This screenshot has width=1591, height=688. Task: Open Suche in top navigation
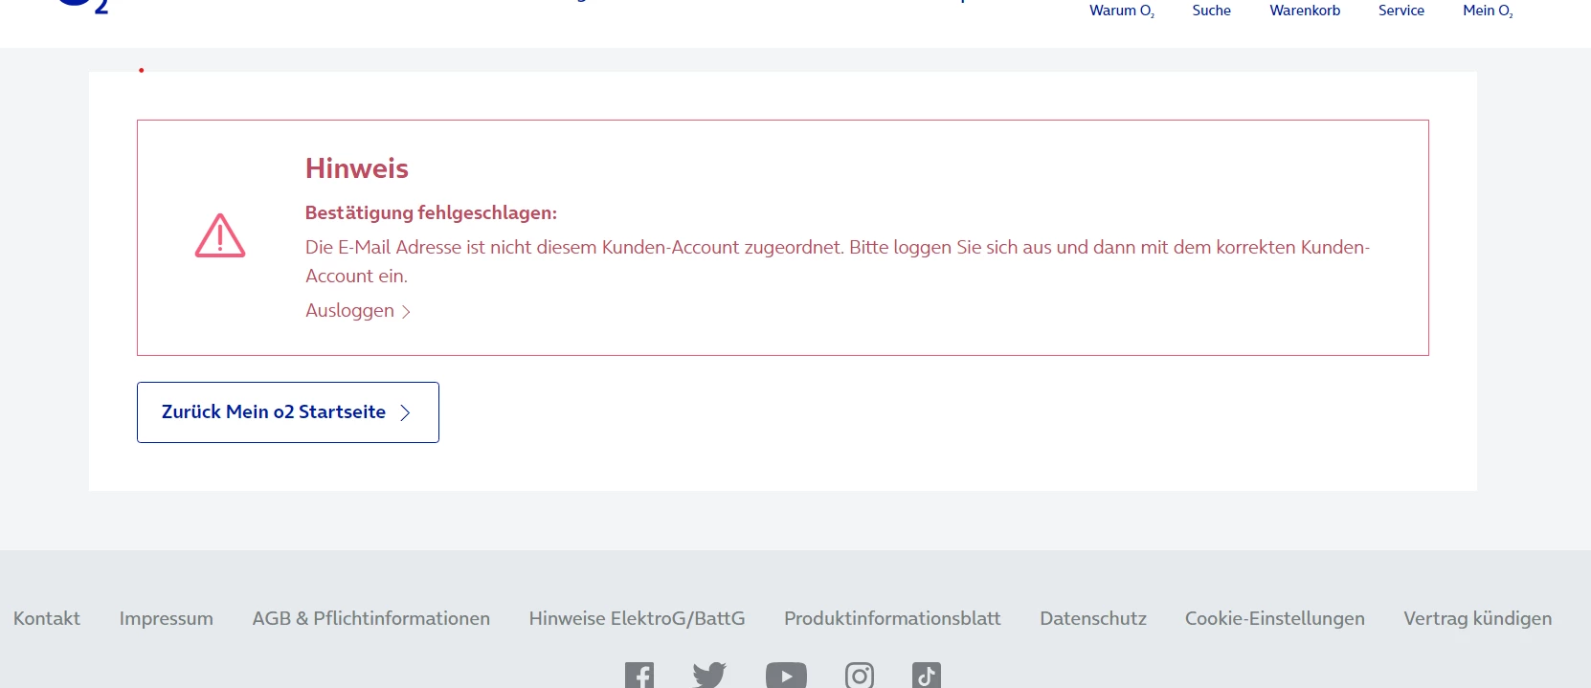(1212, 11)
